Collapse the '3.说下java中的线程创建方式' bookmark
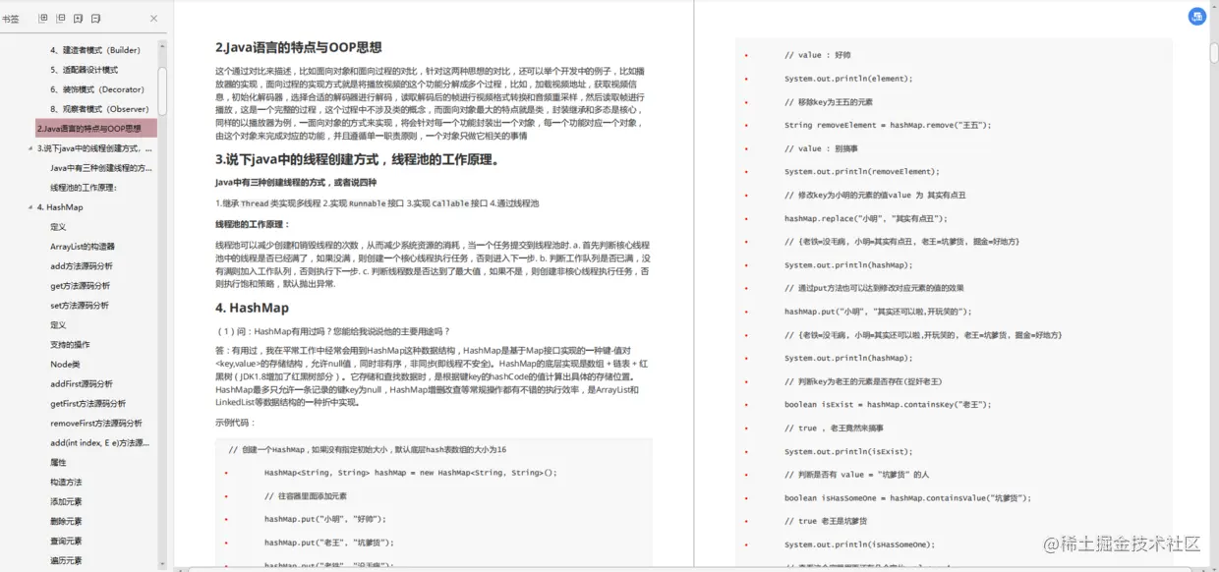The width and height of the screenshot is (1219, 572). (x=30, y=148)
